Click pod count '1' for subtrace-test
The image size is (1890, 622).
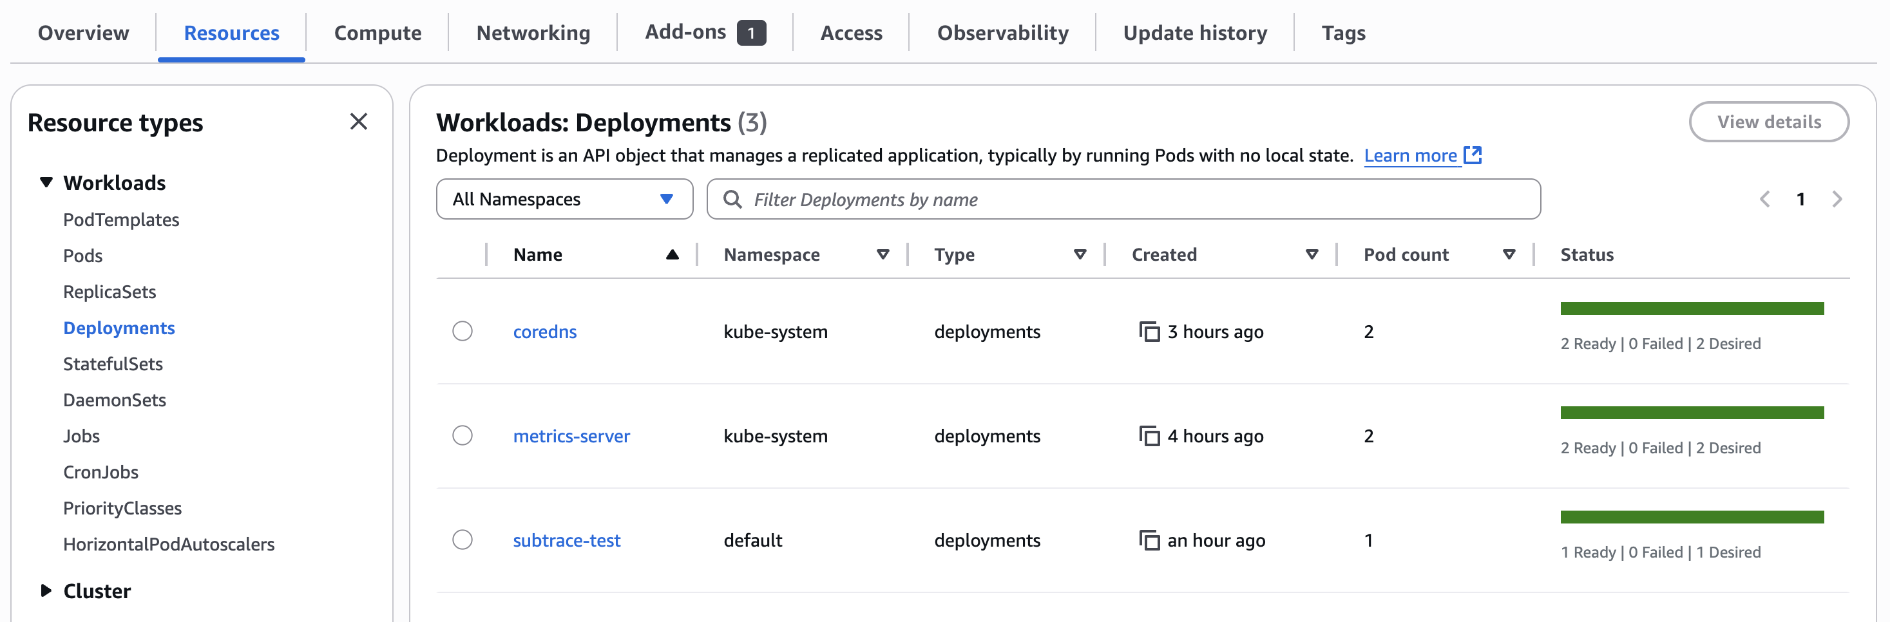1368,540
